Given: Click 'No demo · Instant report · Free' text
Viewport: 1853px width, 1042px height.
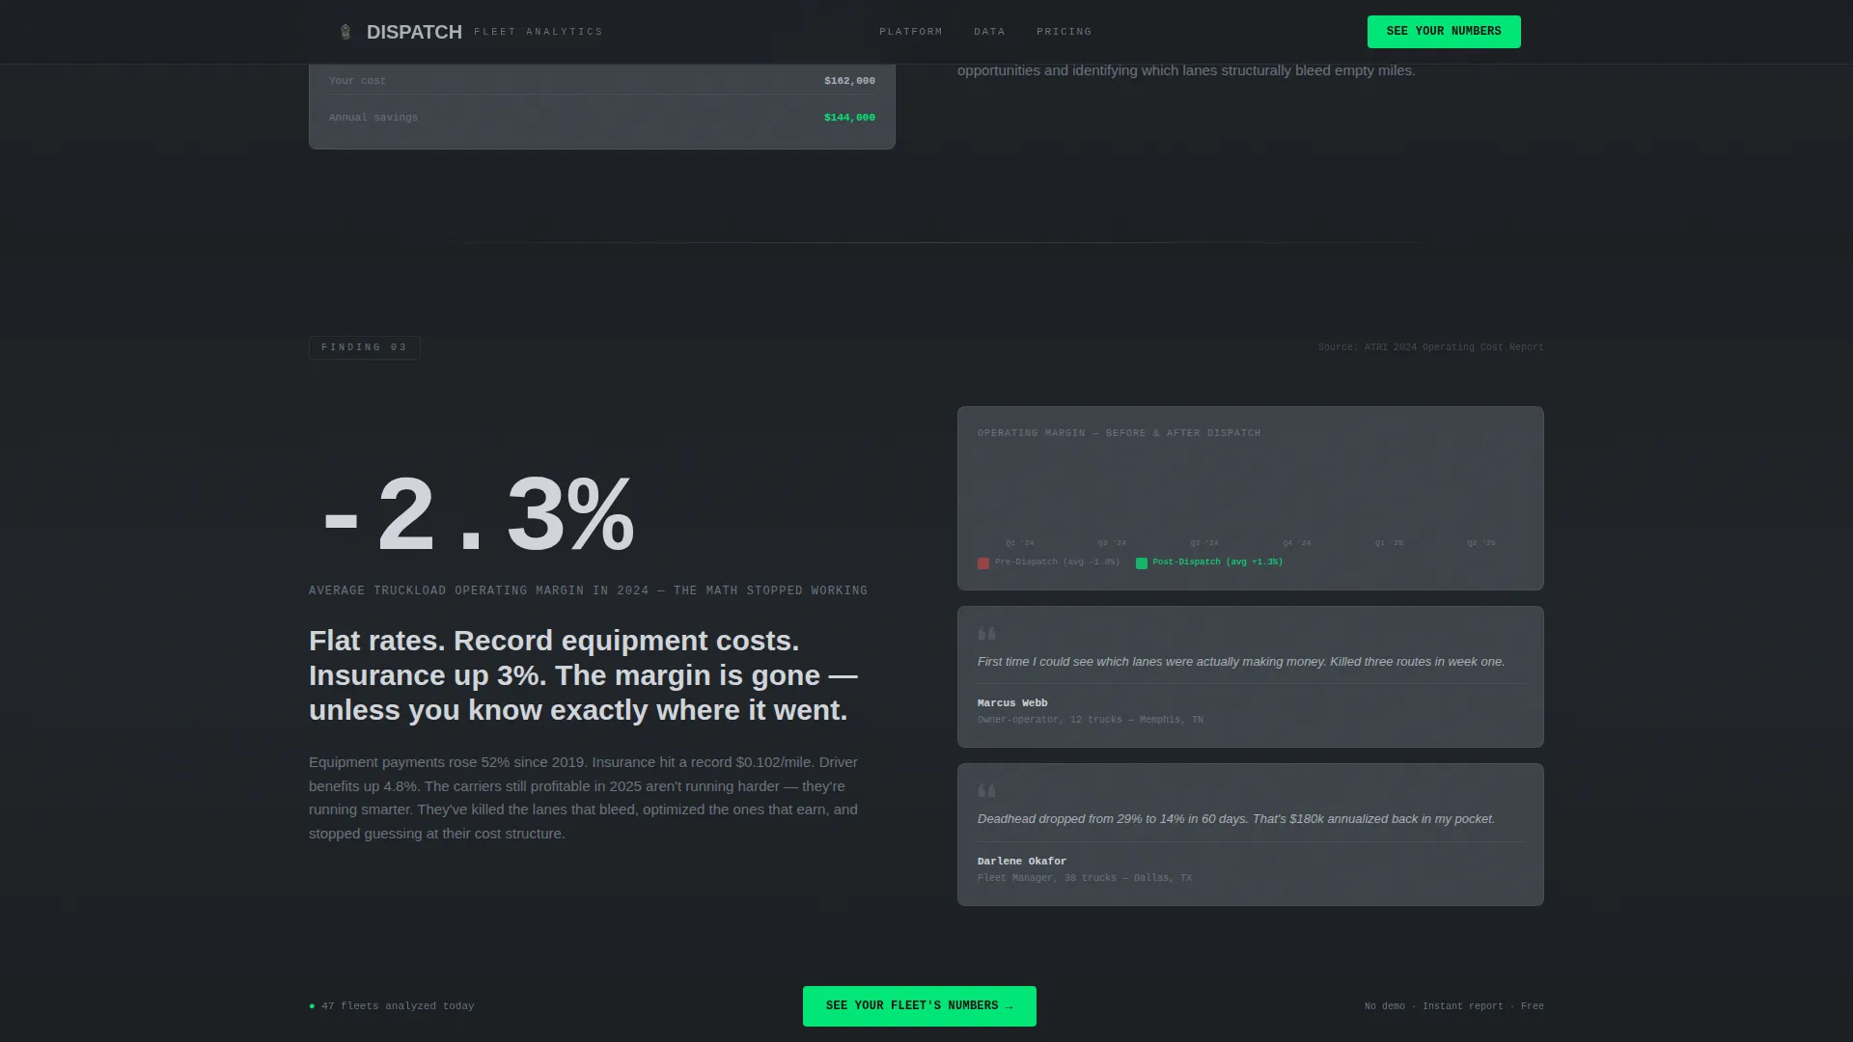Looking at the screenshot, I should 1454,1006.
